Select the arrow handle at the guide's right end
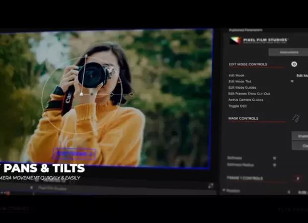The width and height of the screenshot is (308, 223). [x=132, y=95]
